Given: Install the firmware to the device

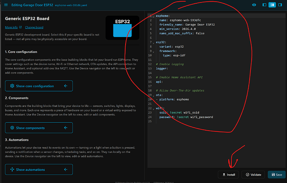Looking at the screenshot, I should [x=228, y=175].
